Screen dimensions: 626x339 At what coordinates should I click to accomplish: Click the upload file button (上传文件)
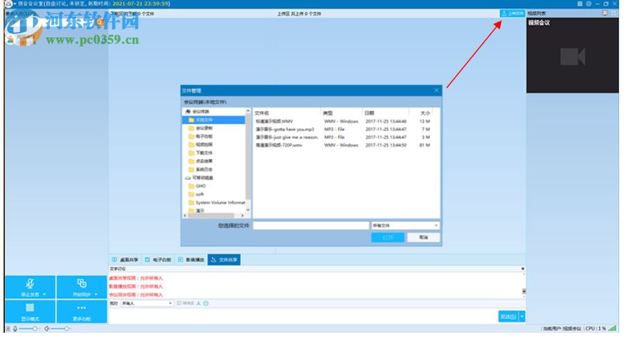click(512, 14)
